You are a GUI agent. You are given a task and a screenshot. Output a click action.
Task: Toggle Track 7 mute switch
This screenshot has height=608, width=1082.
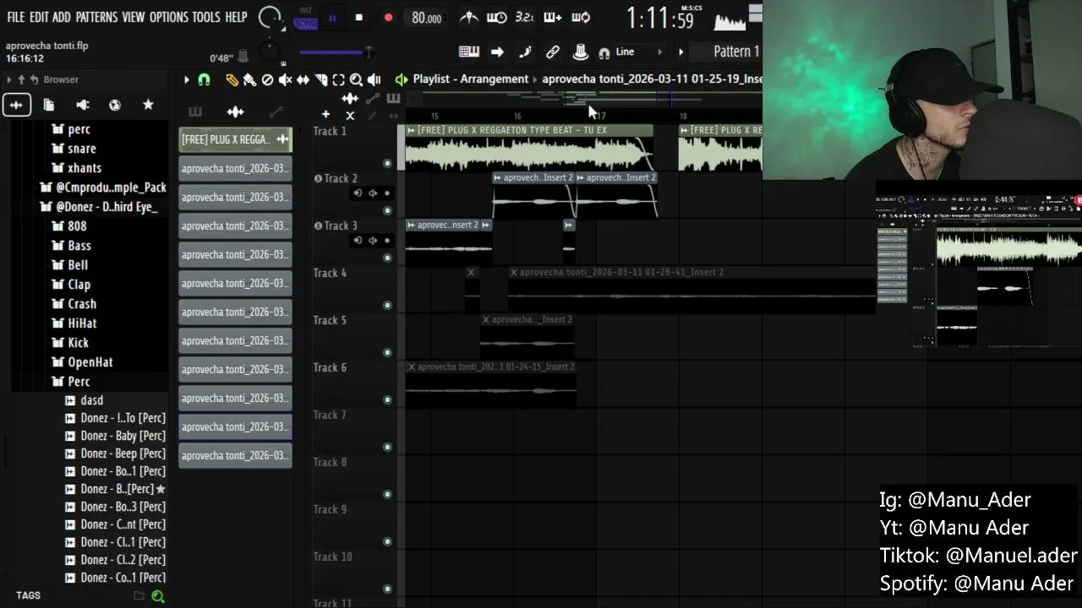coord(387,448)
